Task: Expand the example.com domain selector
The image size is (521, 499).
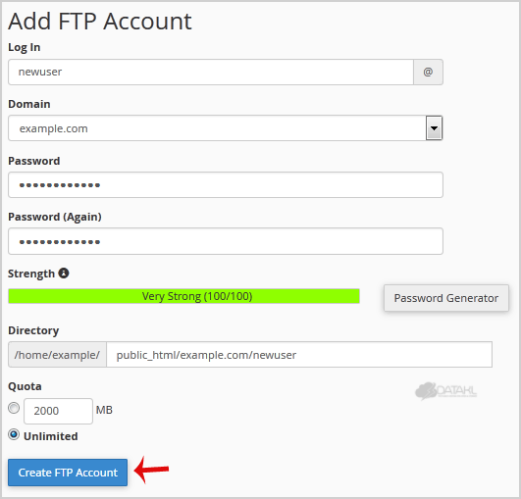Action: coord(226,128)
